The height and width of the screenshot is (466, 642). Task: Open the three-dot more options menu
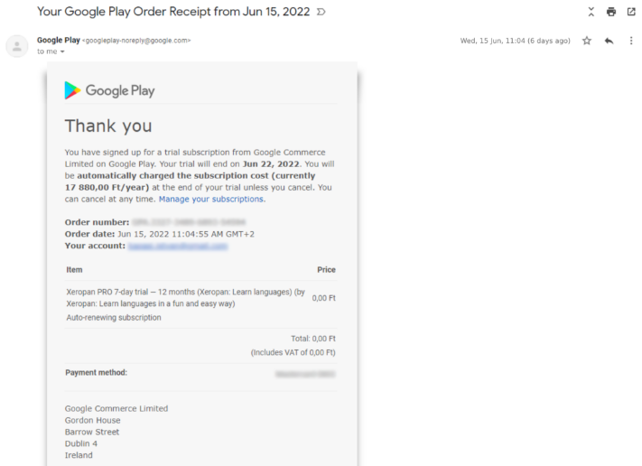click(631, 41)
